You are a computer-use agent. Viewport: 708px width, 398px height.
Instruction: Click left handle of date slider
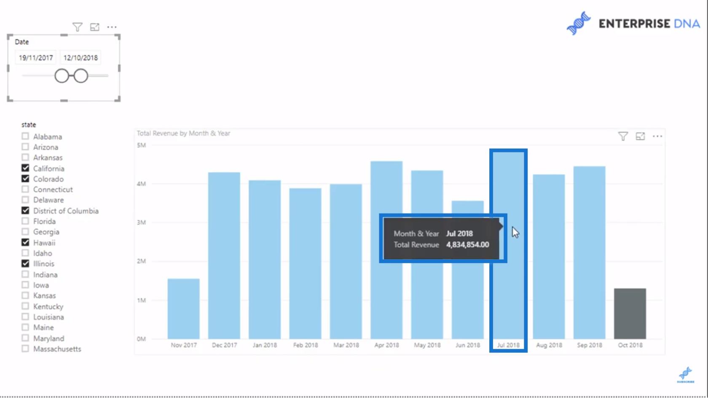pos(62,76)
